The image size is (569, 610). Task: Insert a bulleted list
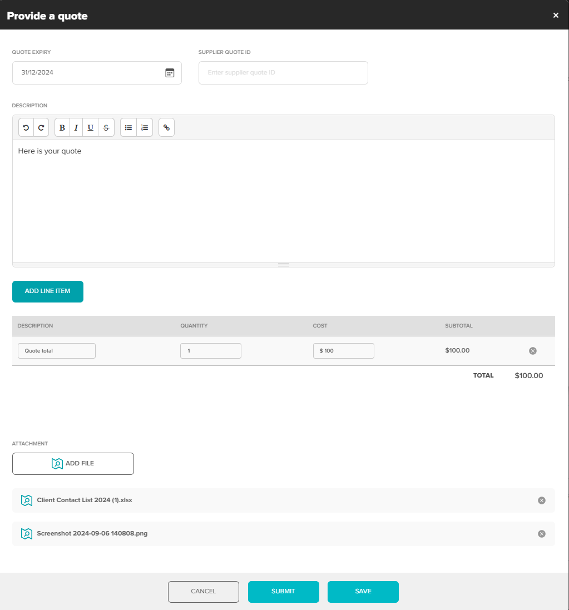tap(128, 127)
